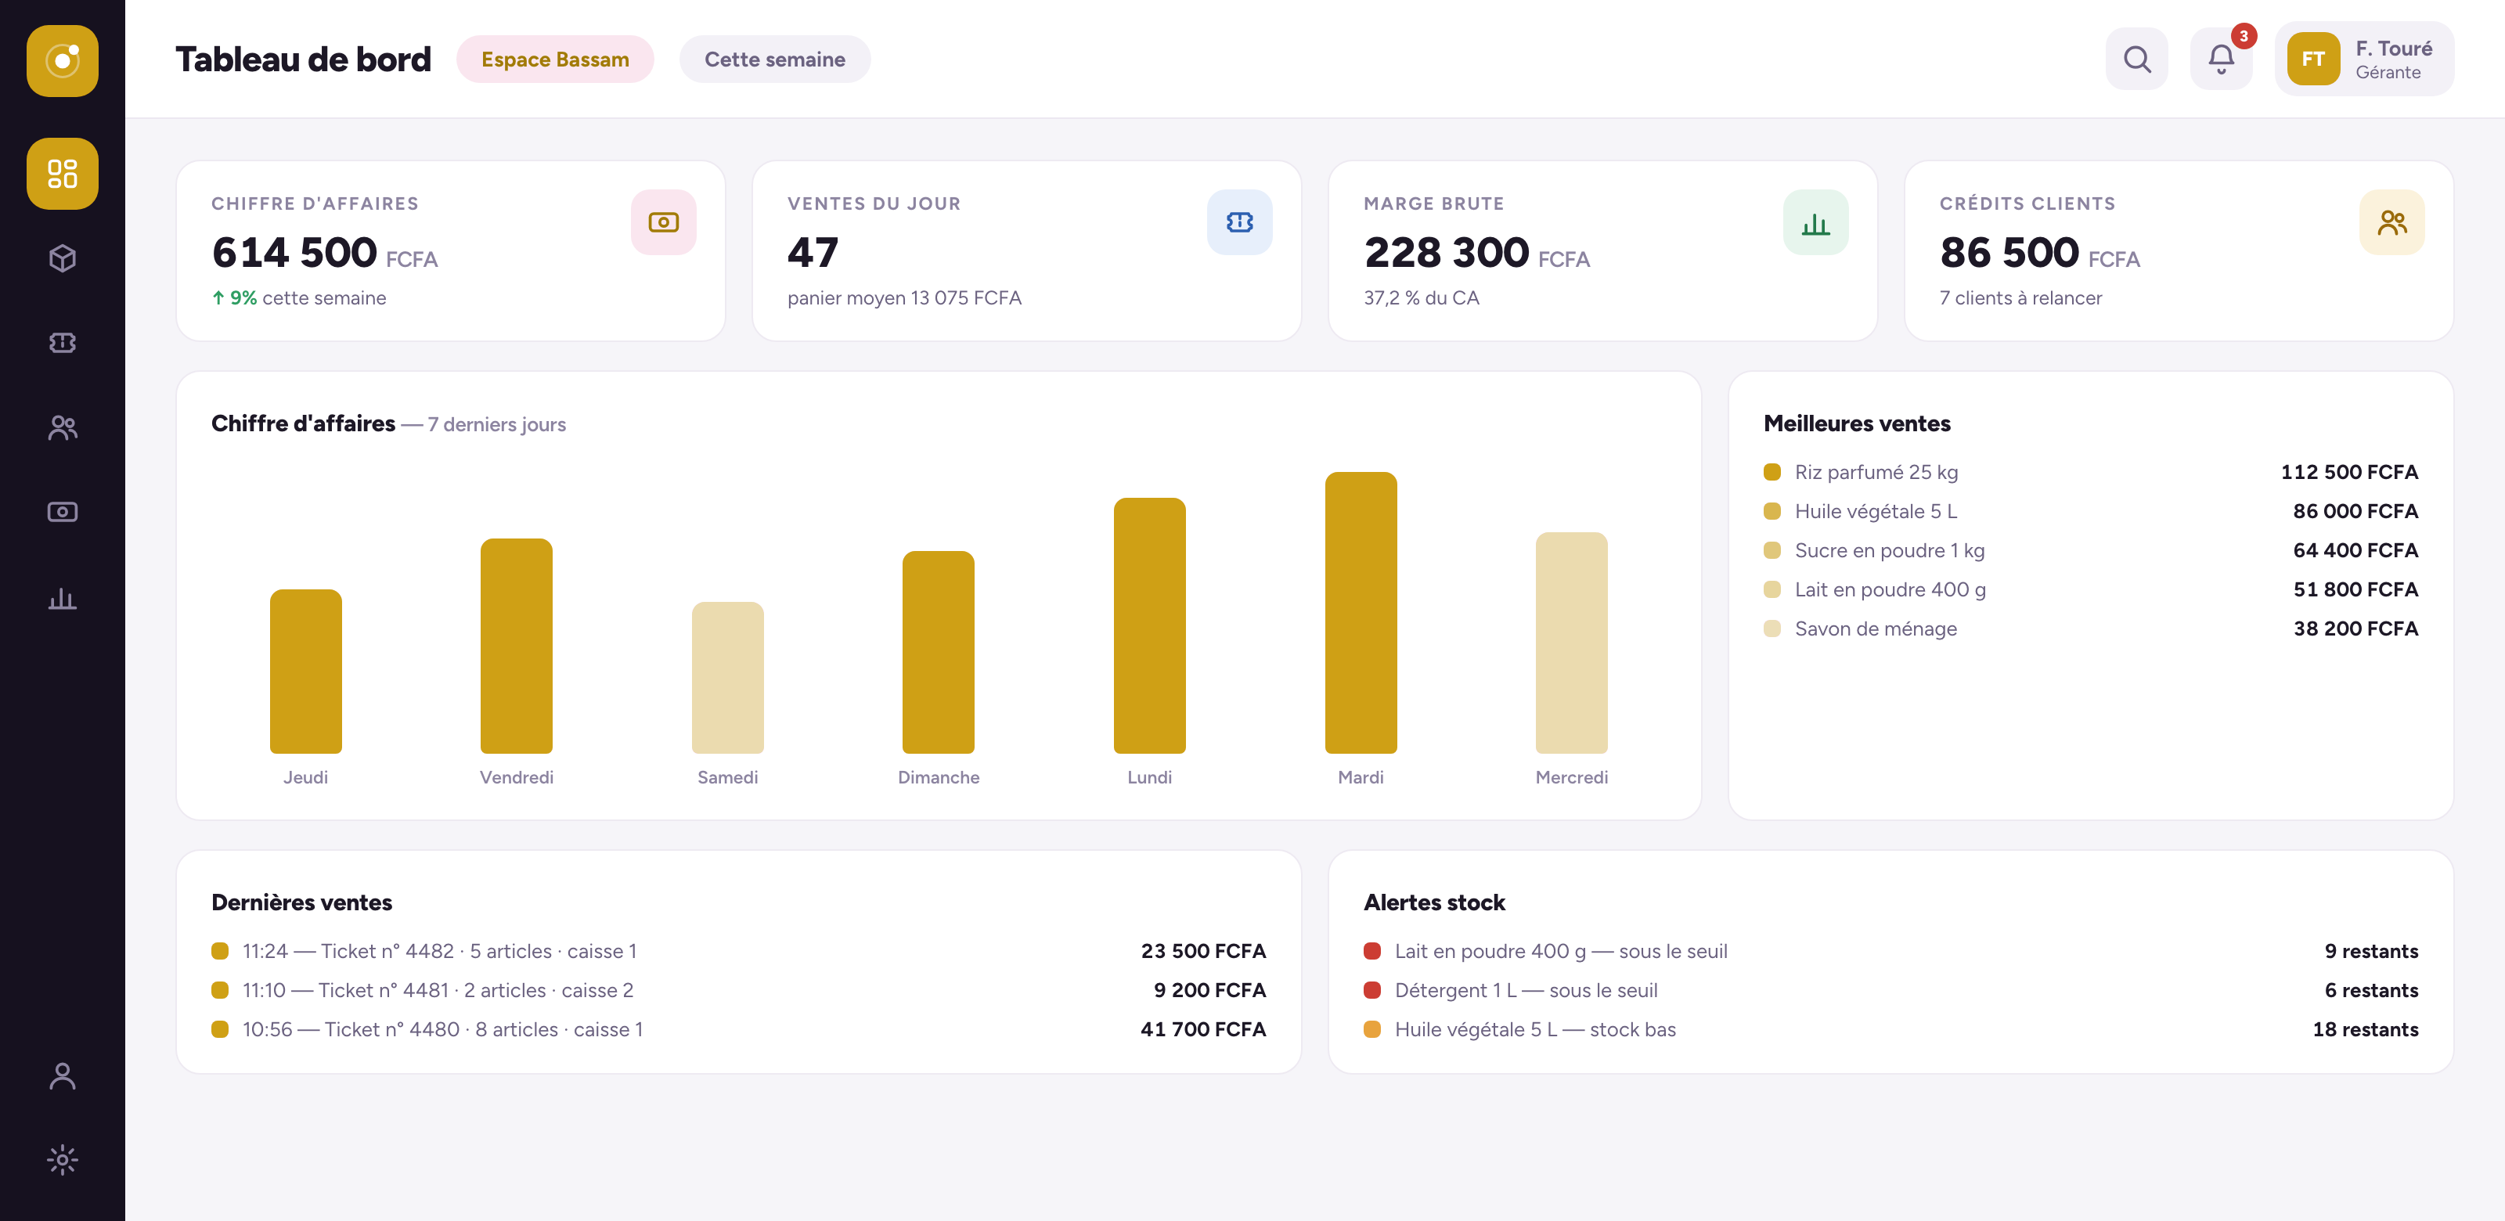Open the Détergent 1 L stock alert
This screenshot has height=1221, width=2505.
pos(1890,989)
